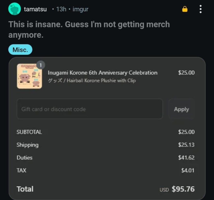This screenshot has width=214, height=200.
Task: Click the SUBTOTAL label
Action: tap(29, 132)
